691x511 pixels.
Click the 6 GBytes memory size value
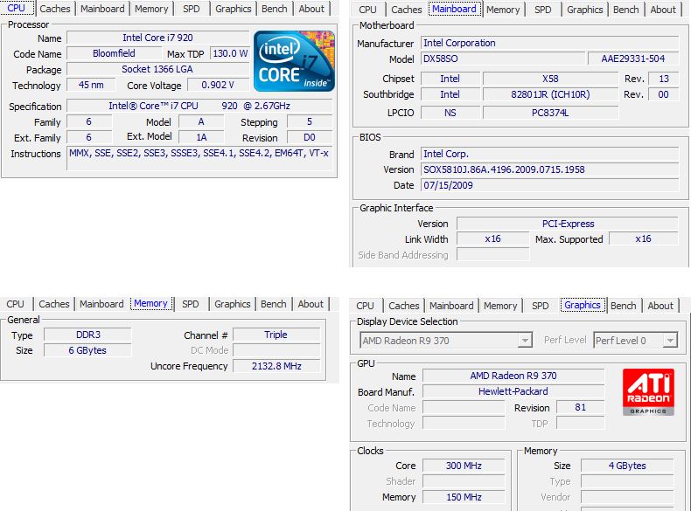pos(87,351)
